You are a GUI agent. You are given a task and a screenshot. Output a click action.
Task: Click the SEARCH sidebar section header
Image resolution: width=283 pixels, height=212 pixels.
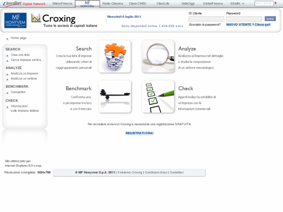[x=13, y=49]
